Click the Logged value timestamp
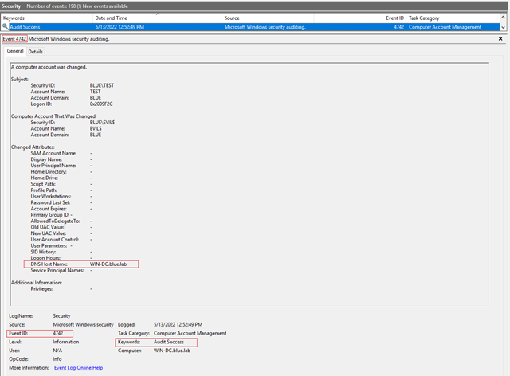The image size is (510, 376). pos(178,324)
